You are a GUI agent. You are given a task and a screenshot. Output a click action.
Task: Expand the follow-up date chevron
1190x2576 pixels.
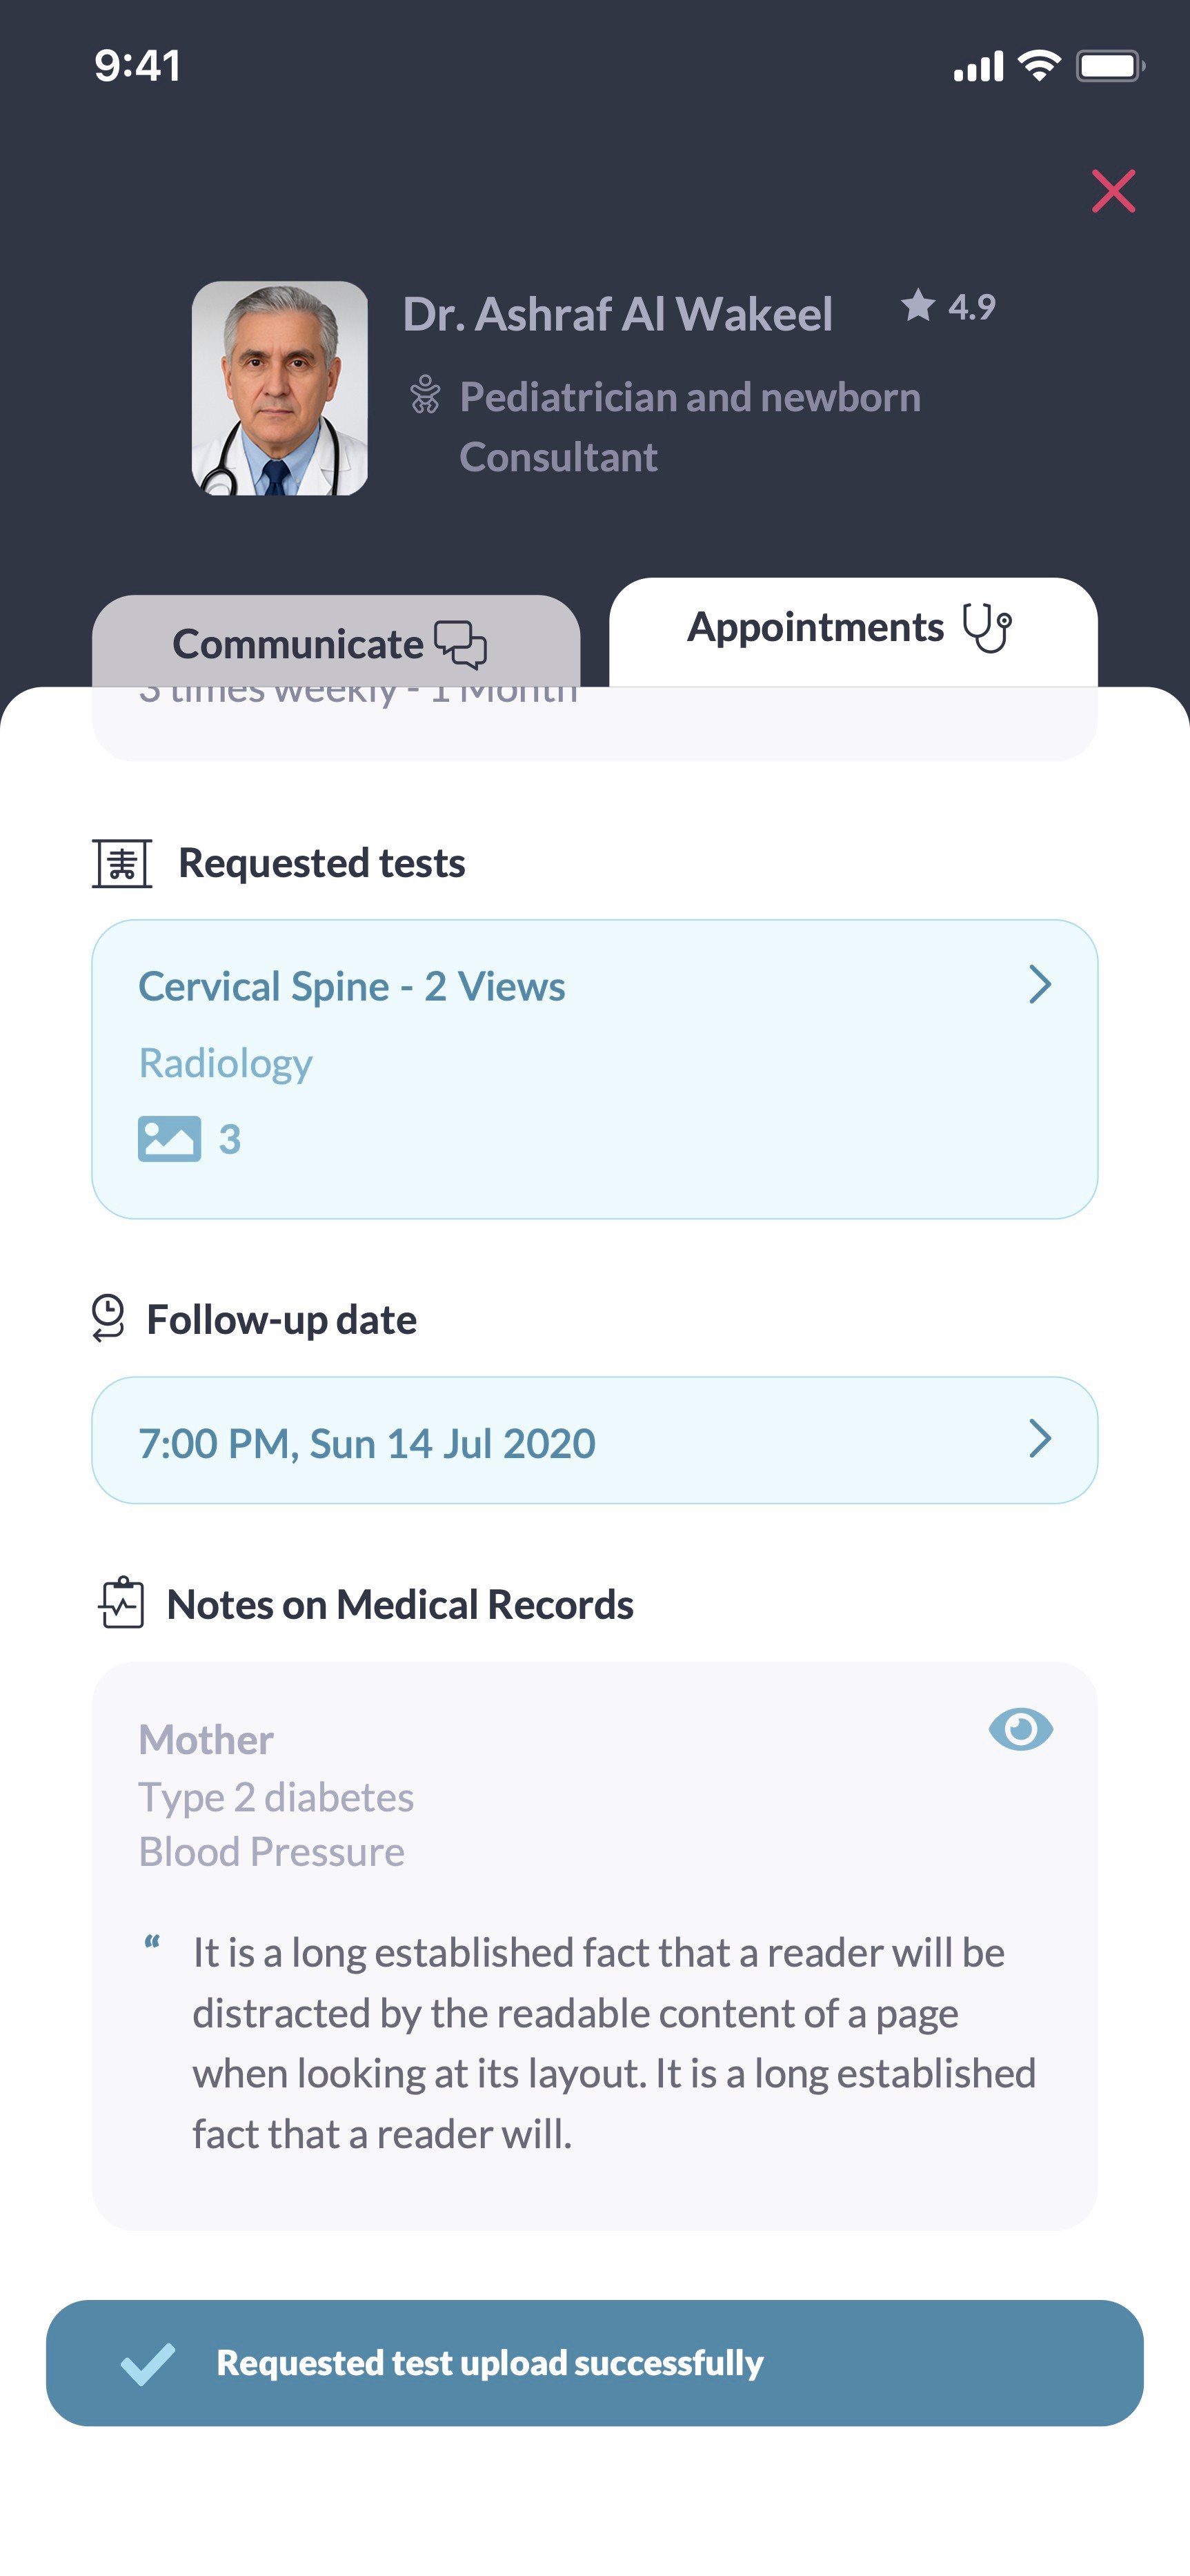[1040, 1439]
